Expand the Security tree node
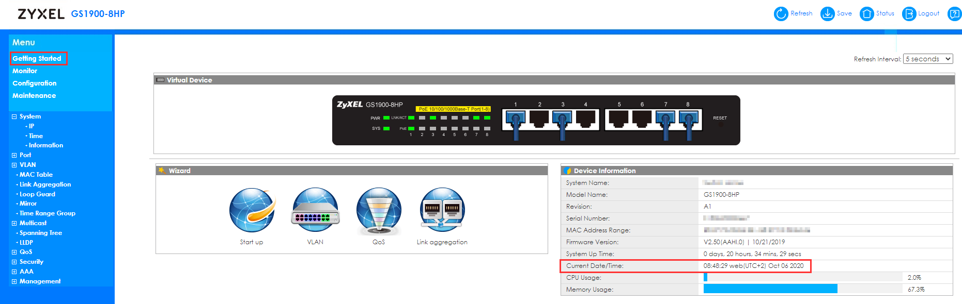This screenshot has height=304, width=962. tap(14, 262)
